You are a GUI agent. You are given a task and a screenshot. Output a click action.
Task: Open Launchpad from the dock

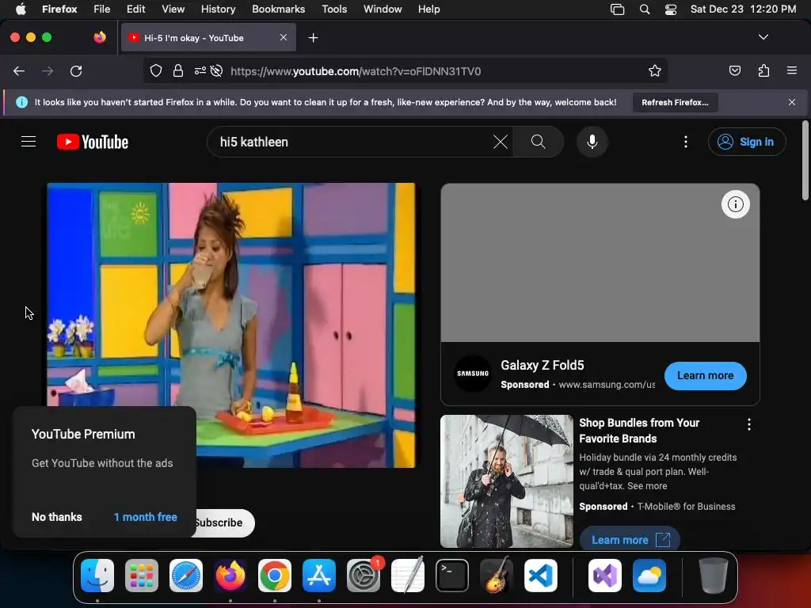pos(142,576)
